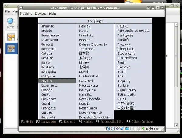The height and width of the screenshot is (138, 182).
Task: Click the network adapter status icon
Action: [x=123, y=129]
